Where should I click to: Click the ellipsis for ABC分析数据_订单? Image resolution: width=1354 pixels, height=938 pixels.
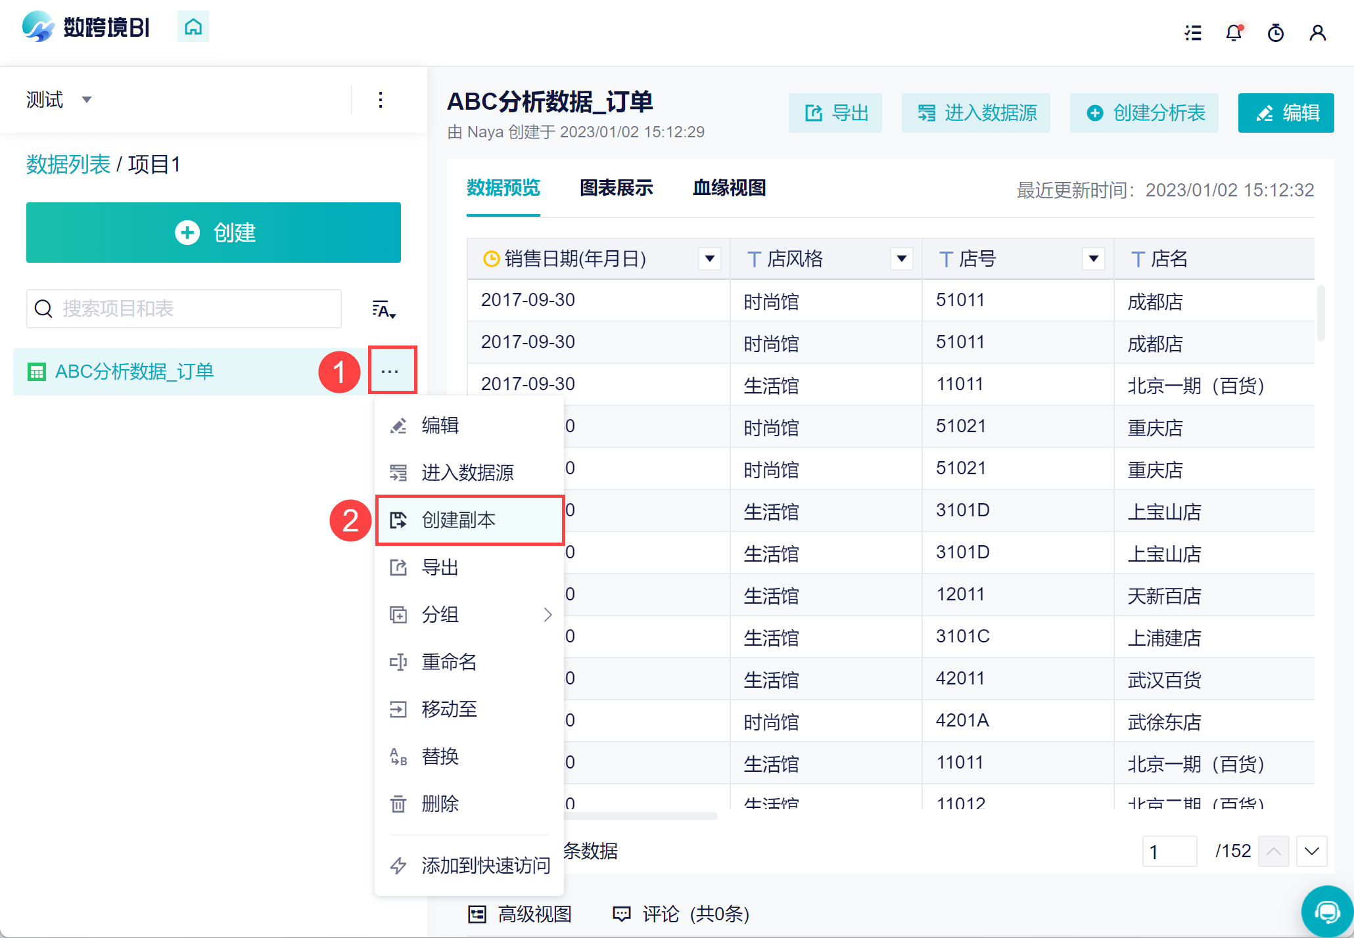click(390, 371)
